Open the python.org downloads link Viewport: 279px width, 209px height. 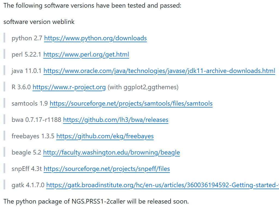point(95,38)
